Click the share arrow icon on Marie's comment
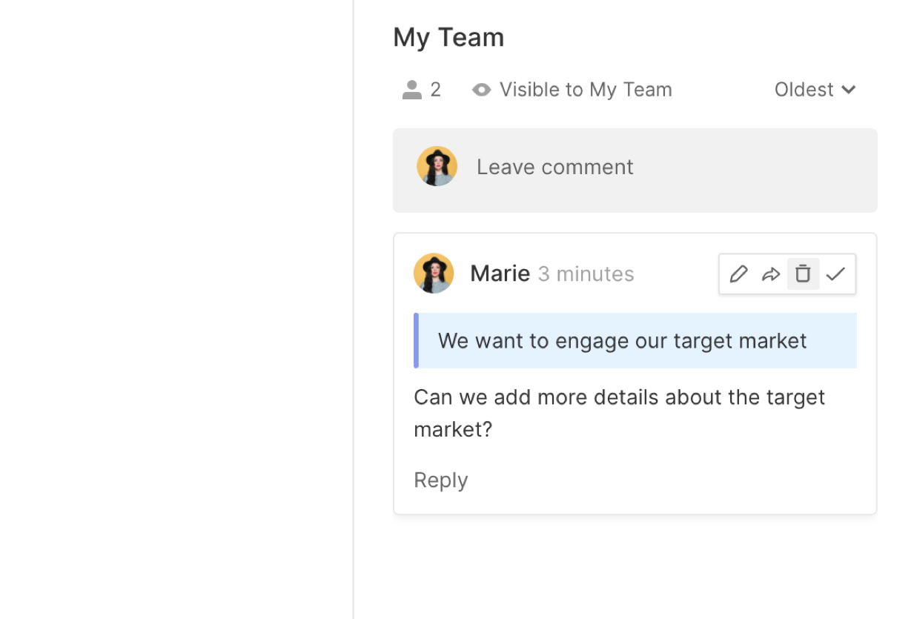 coord(771,274)
